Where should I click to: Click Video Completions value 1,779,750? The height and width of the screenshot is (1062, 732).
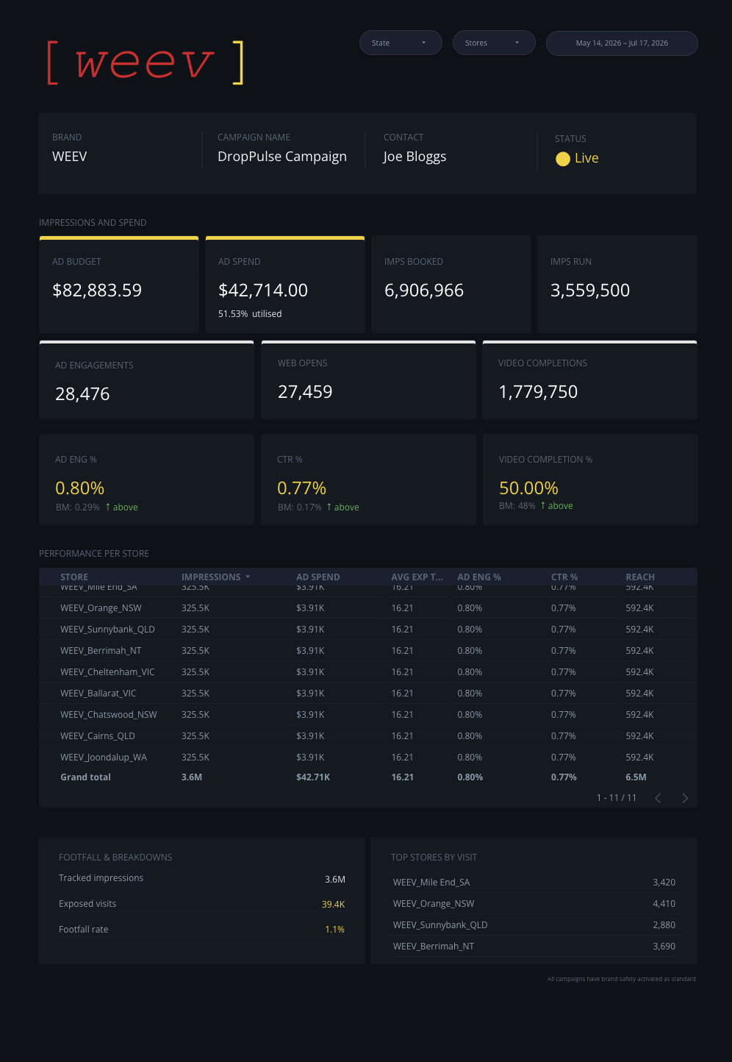[x=538, y=392]
